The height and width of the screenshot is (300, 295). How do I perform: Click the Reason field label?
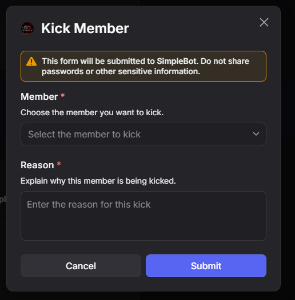pyautogui.click(x=37, y=165)
